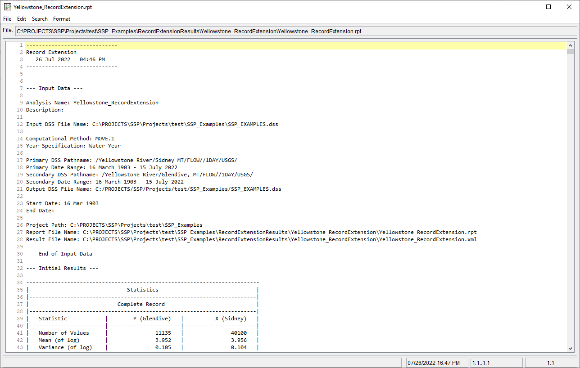580x368 pixels.
Task: Select the highlighted dashed line 1
Action: pos(71,45)
